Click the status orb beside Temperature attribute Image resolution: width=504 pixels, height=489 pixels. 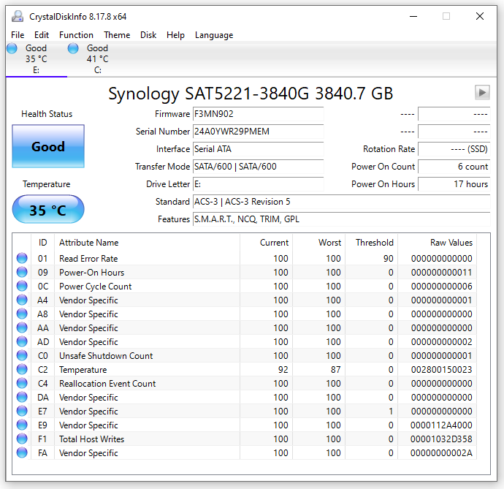click(22, 370)
